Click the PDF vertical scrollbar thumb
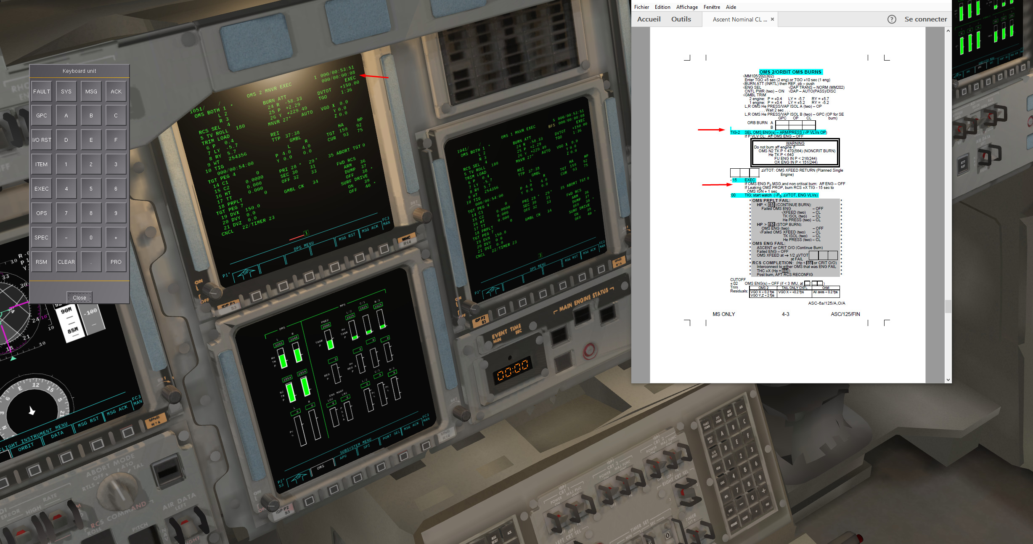This screenshot has height=544, width=1033. tap(948, 306)
